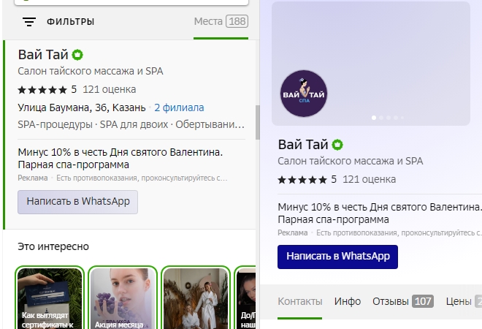This screenshot has height=329, width=482.
Task: Click the ФИЛЬТРЫ label
Action: 70,22
